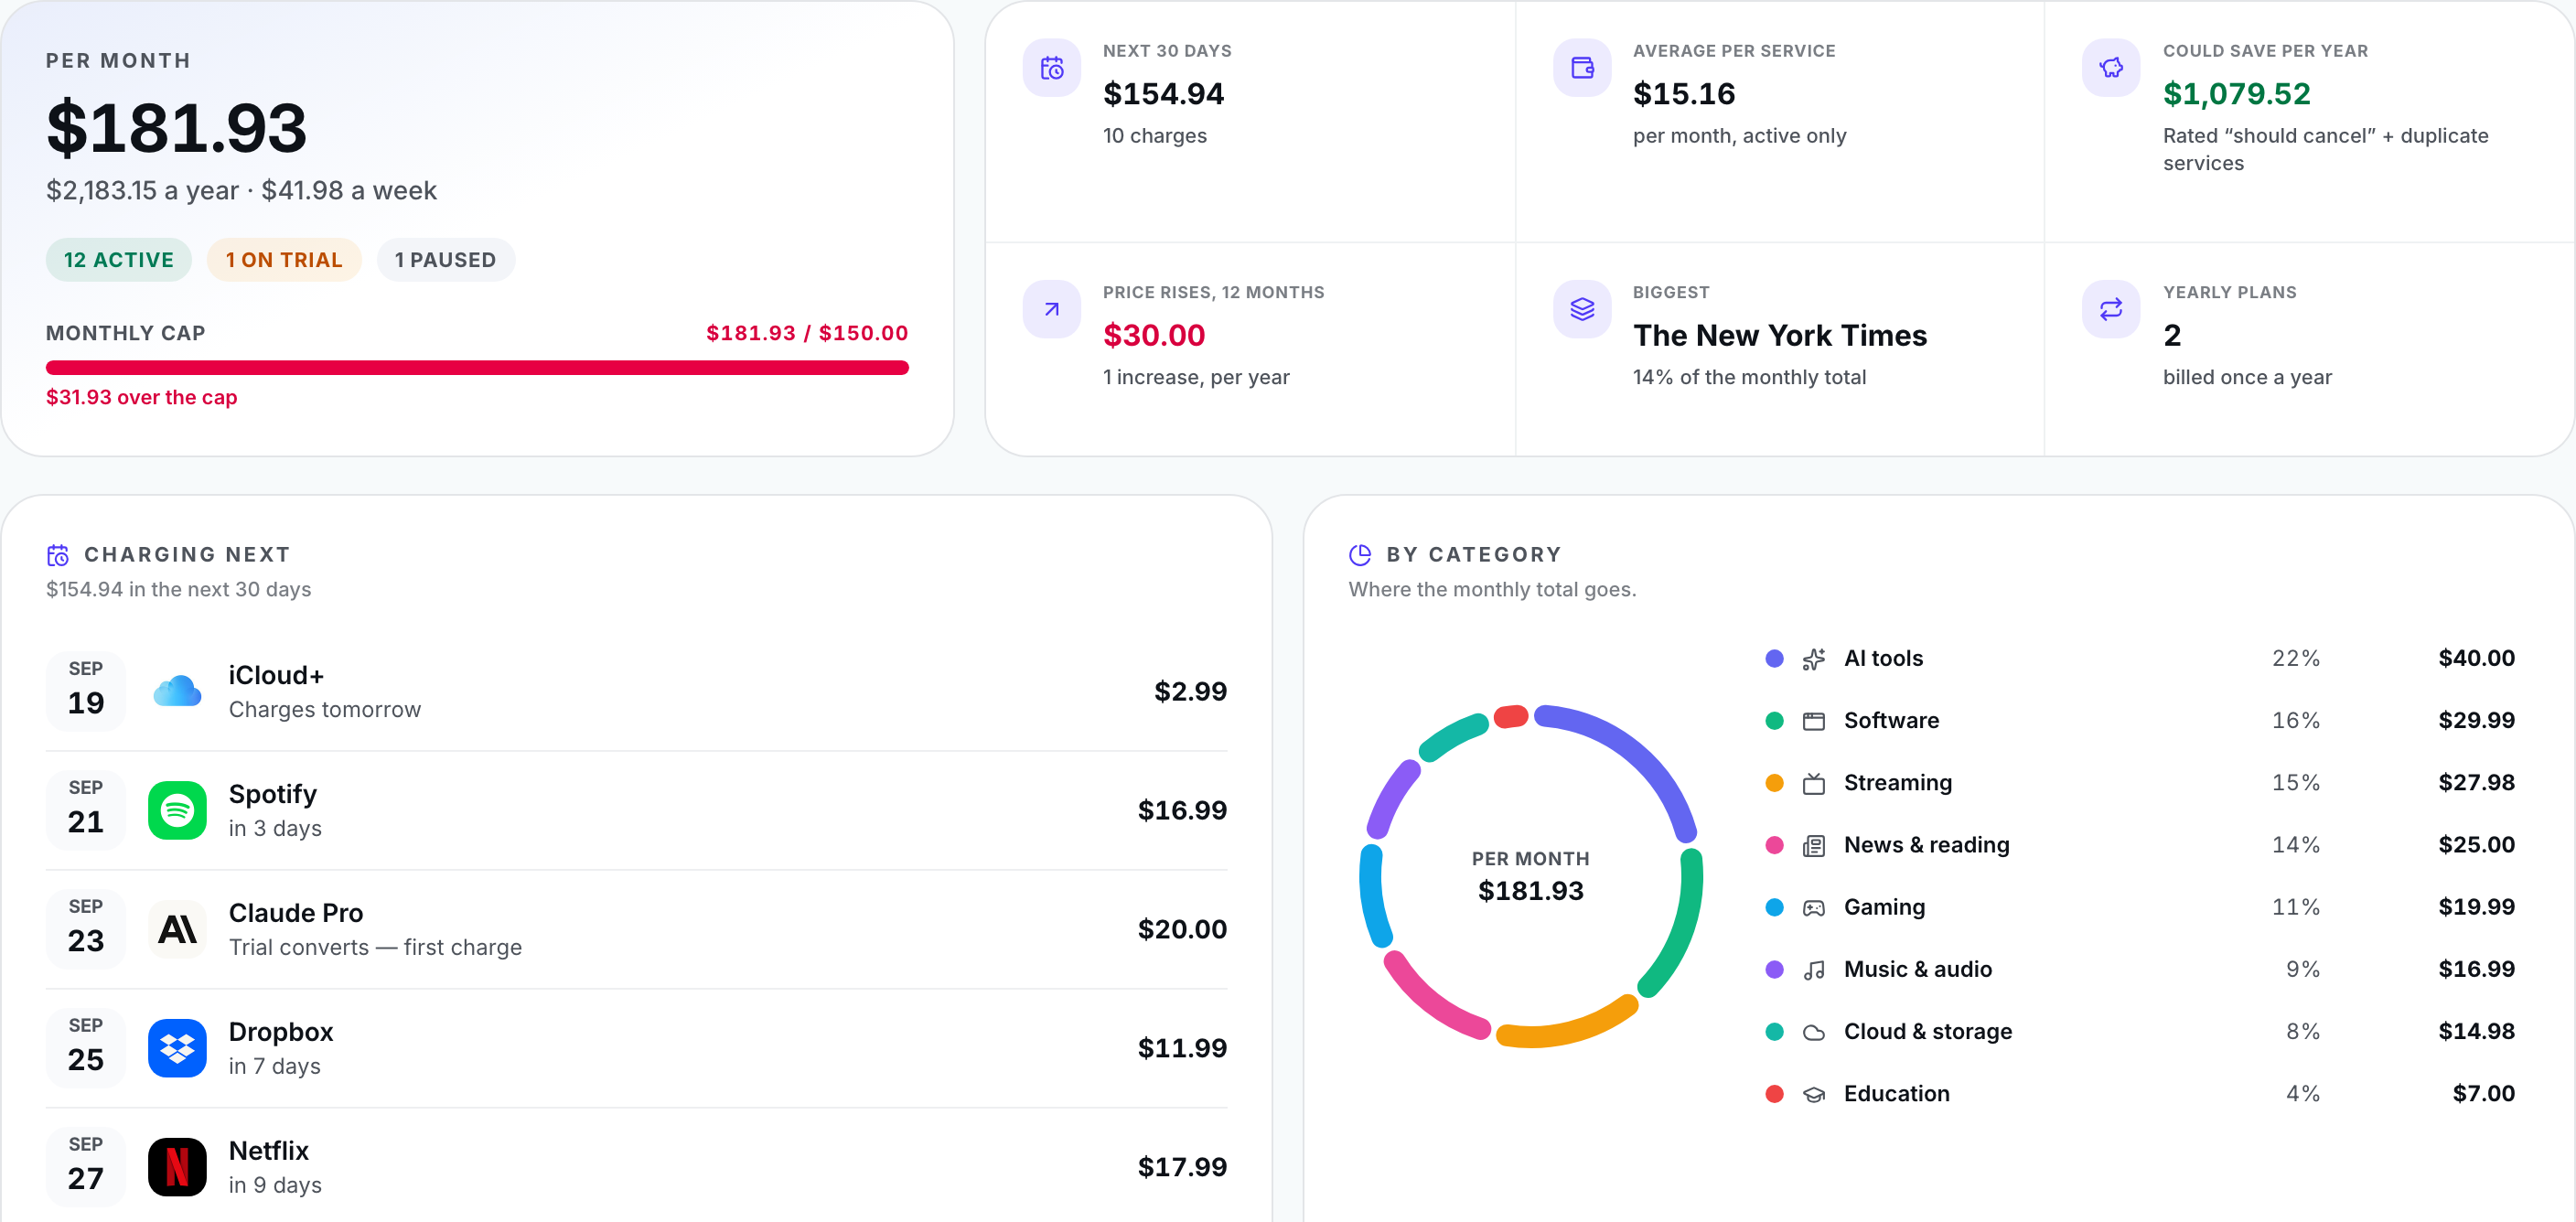
Task: Click the orange color dot for Streaming
Action: point(1775,783)
